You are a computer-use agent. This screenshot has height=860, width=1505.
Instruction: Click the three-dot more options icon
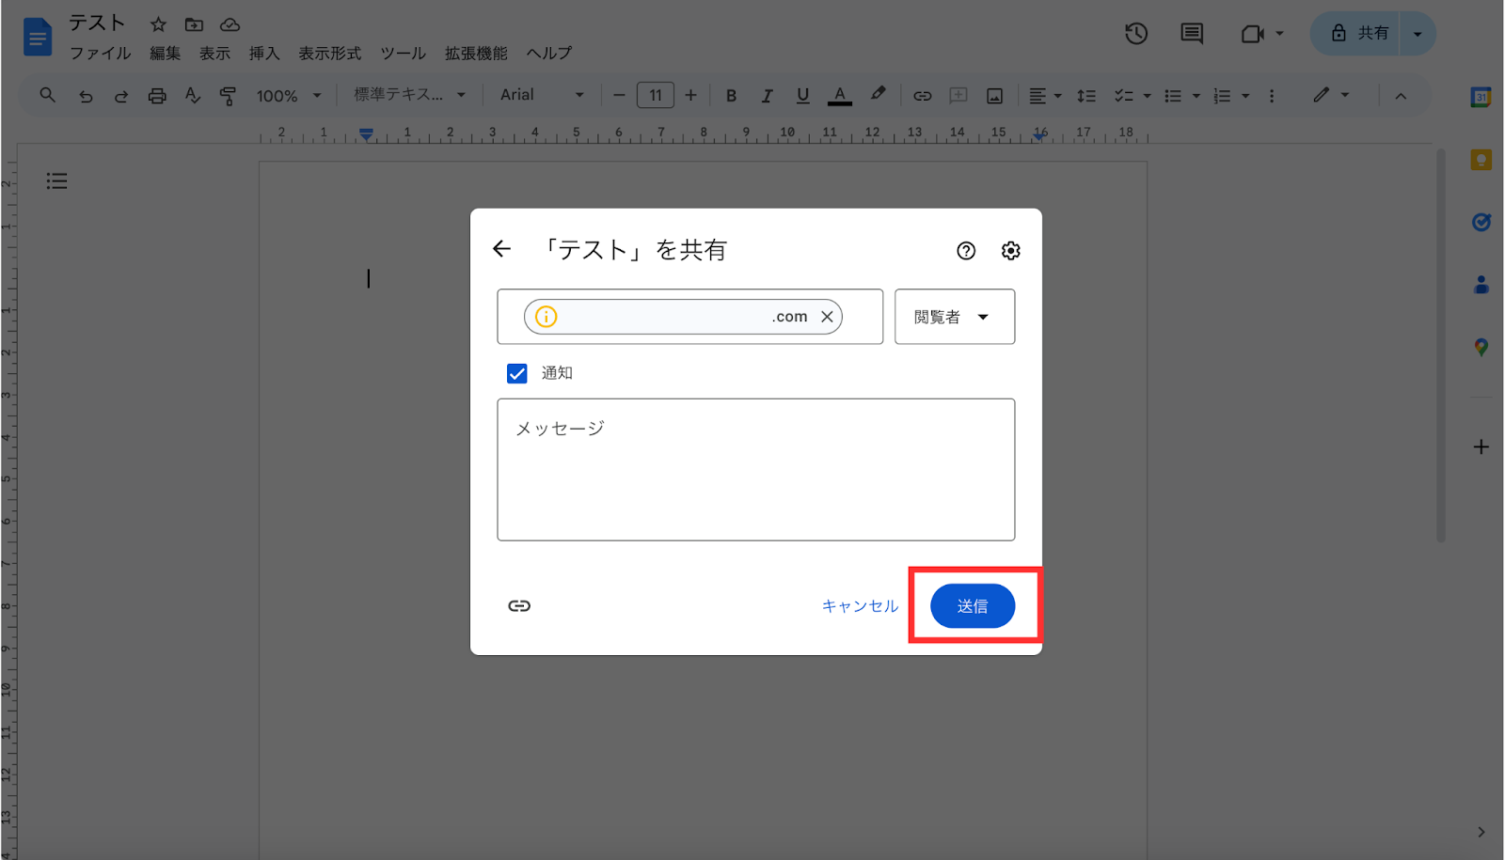[x=1272, y=96]
